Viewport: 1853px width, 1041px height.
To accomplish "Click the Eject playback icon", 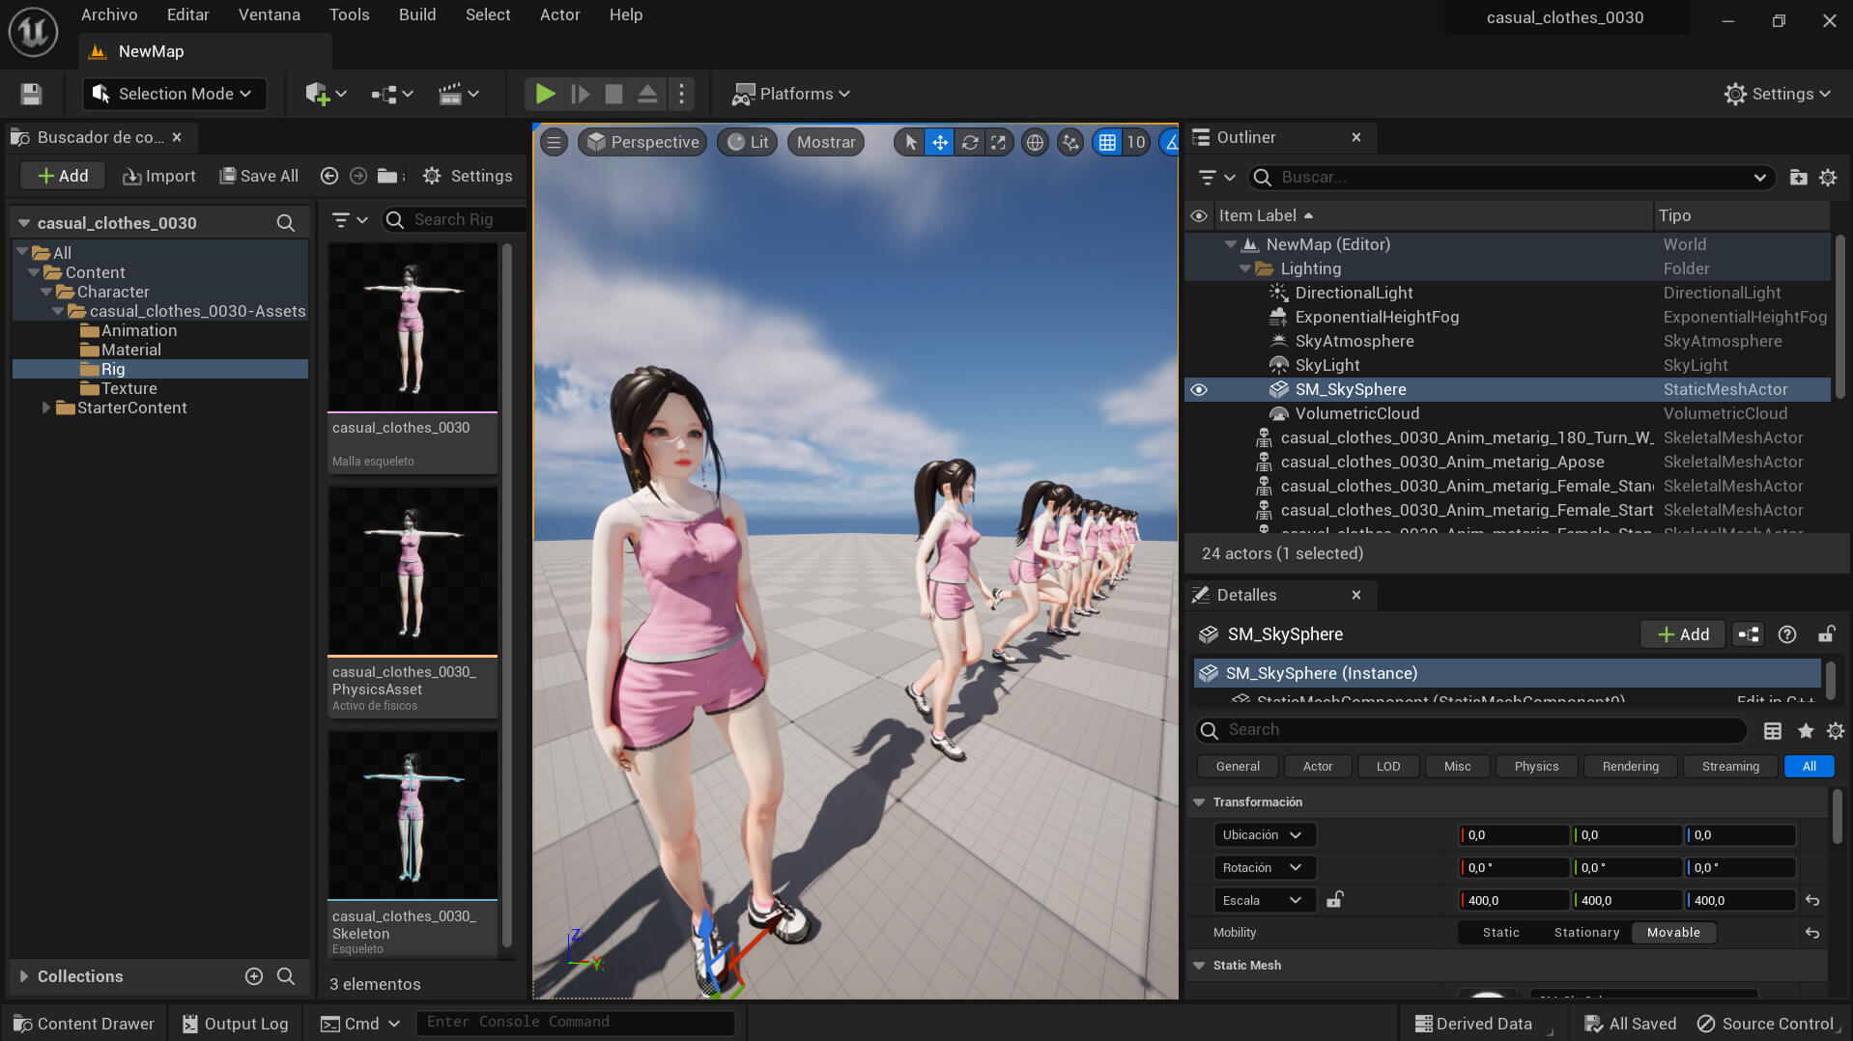I will pos(647,94).
